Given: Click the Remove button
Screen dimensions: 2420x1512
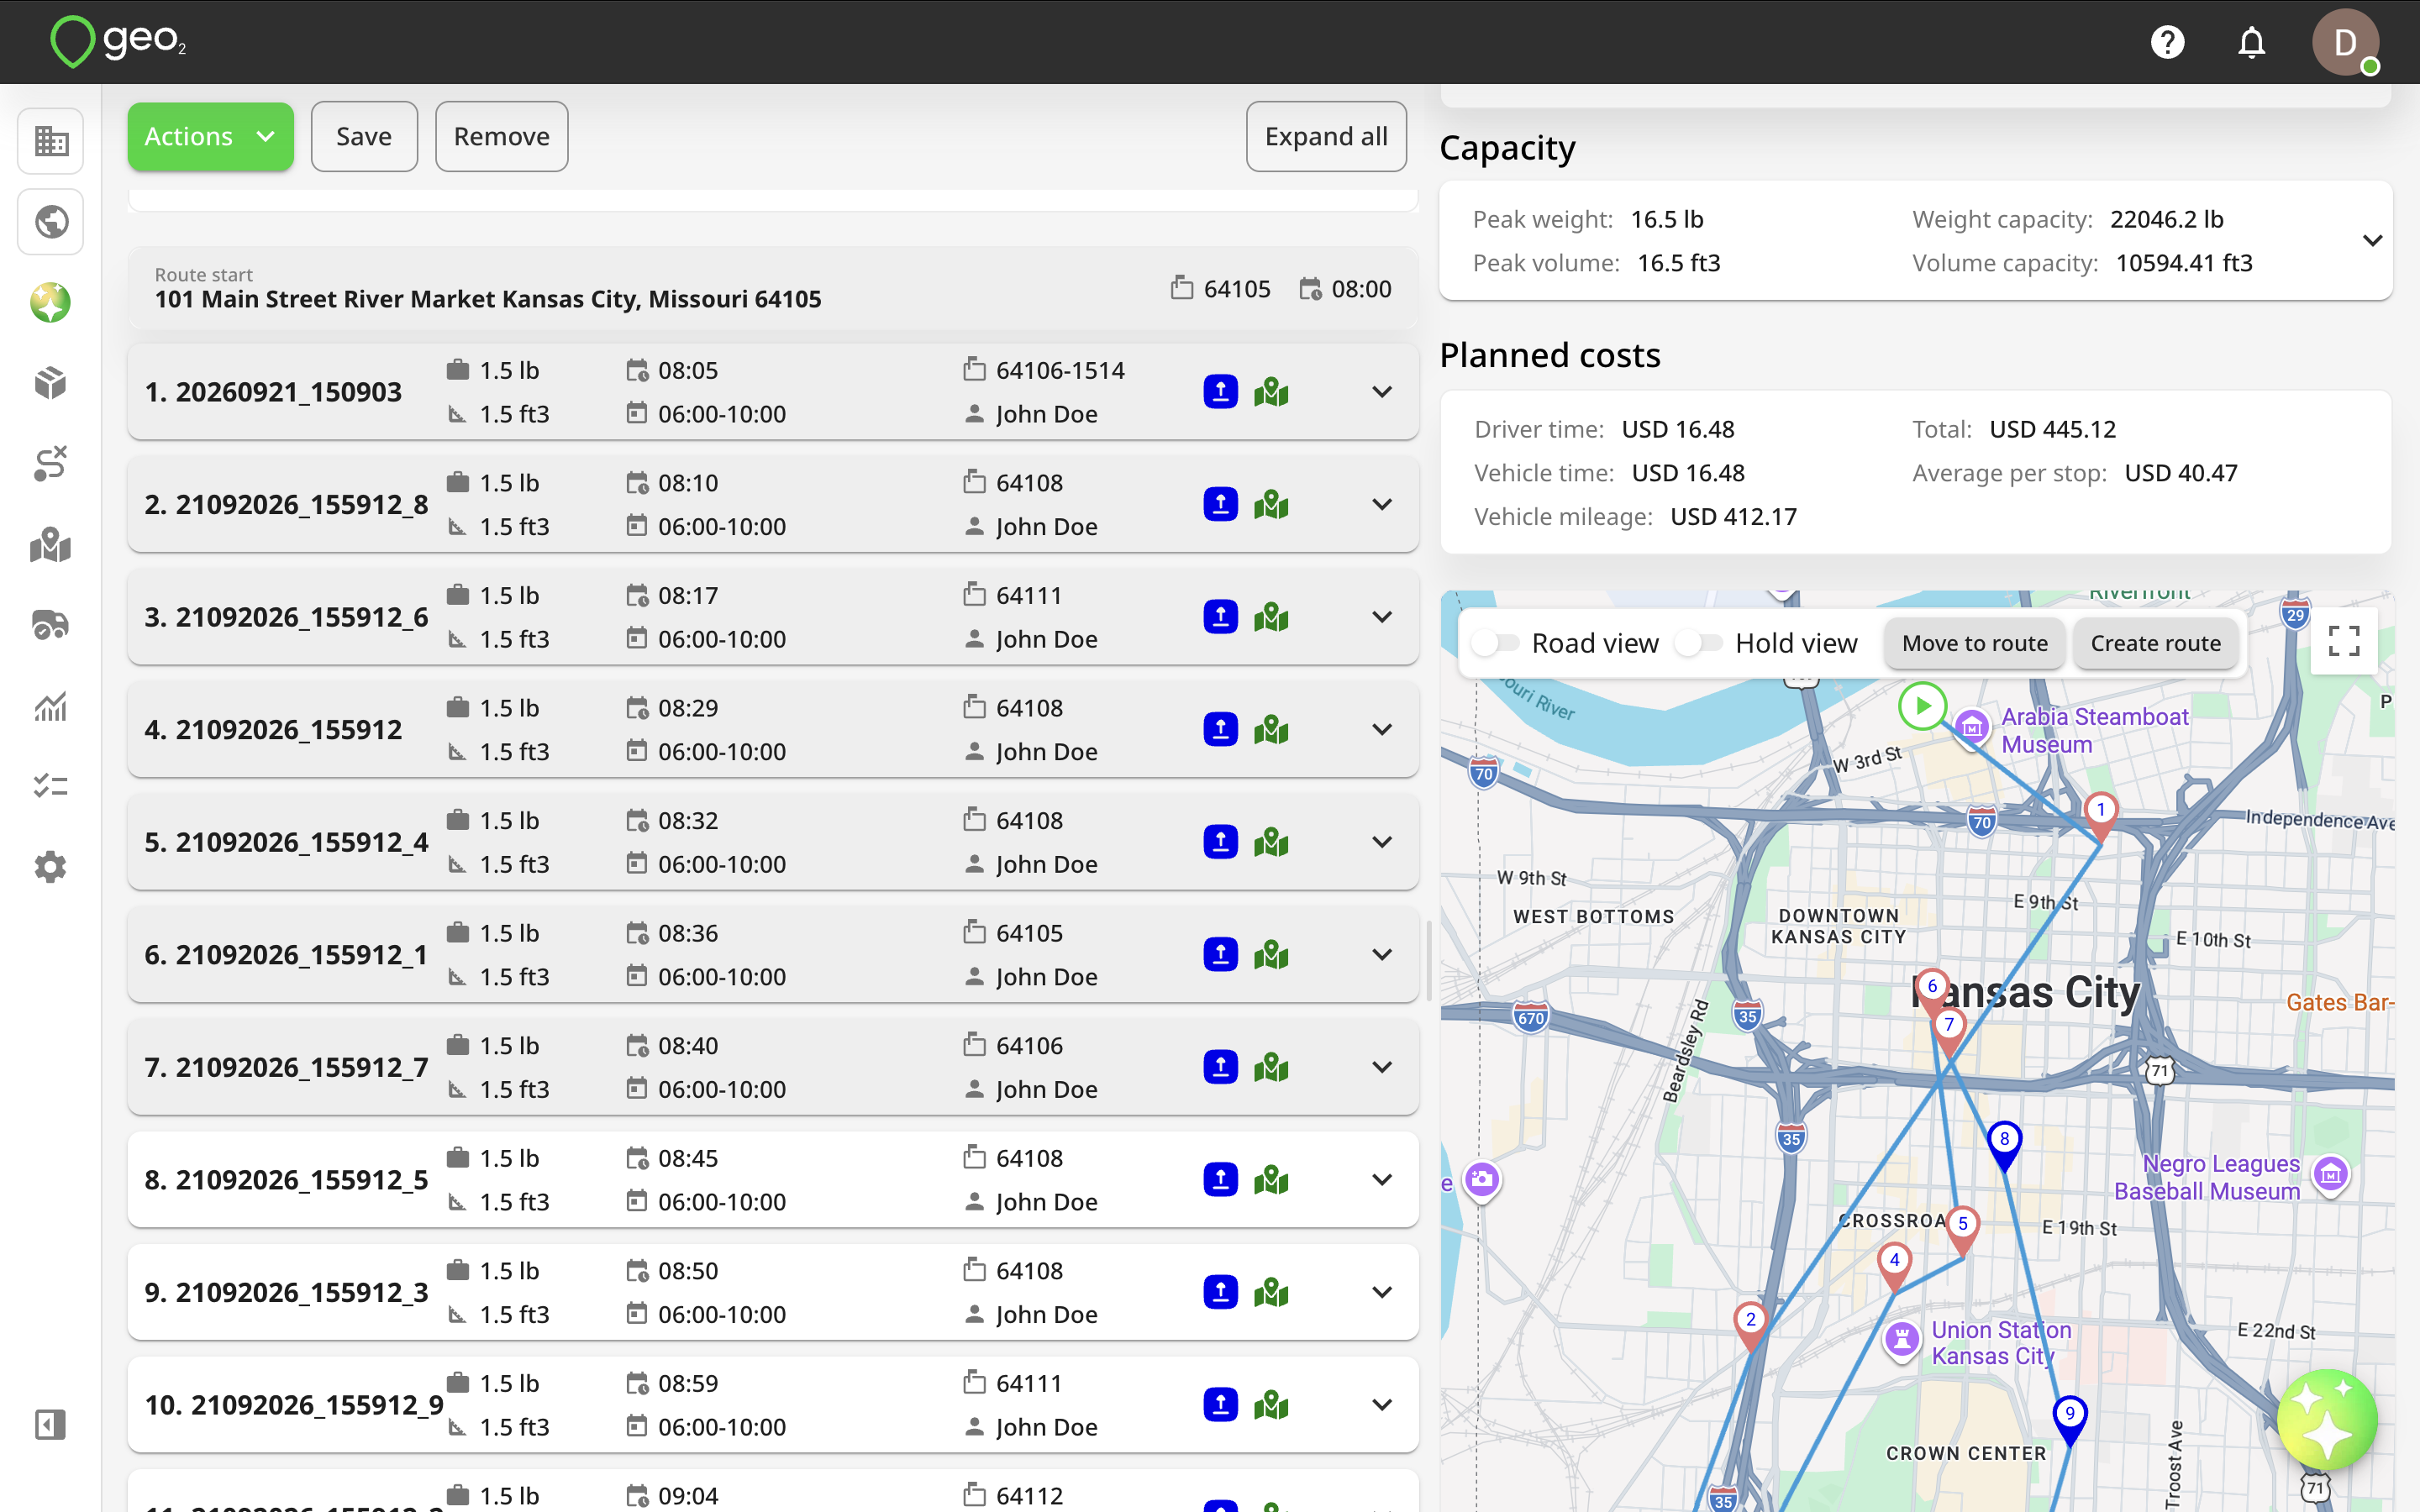Looking at the screenshot, I should point(501,136).
